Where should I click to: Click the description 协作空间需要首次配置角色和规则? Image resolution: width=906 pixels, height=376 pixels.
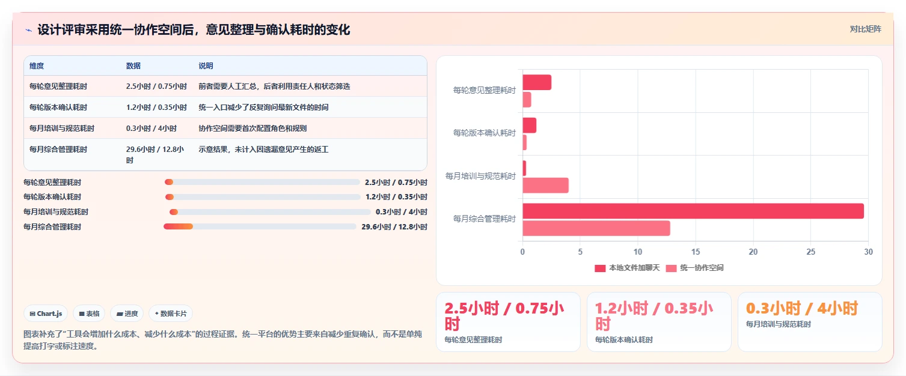(x=253, y=129)
